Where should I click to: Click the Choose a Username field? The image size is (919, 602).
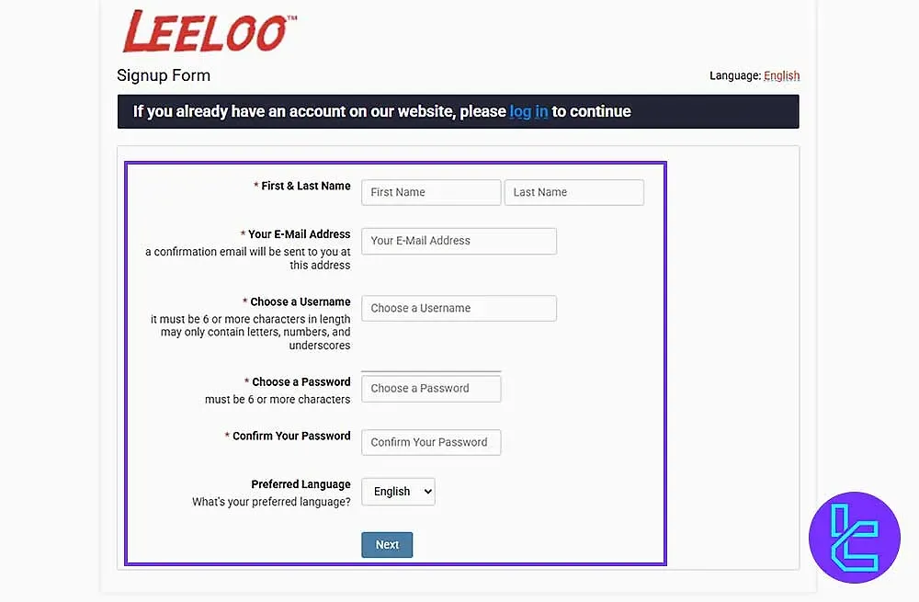coord(458,308)
